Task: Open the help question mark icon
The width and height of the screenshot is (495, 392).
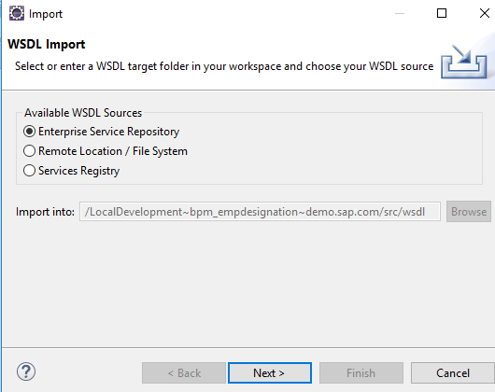Action: (26, 371)
